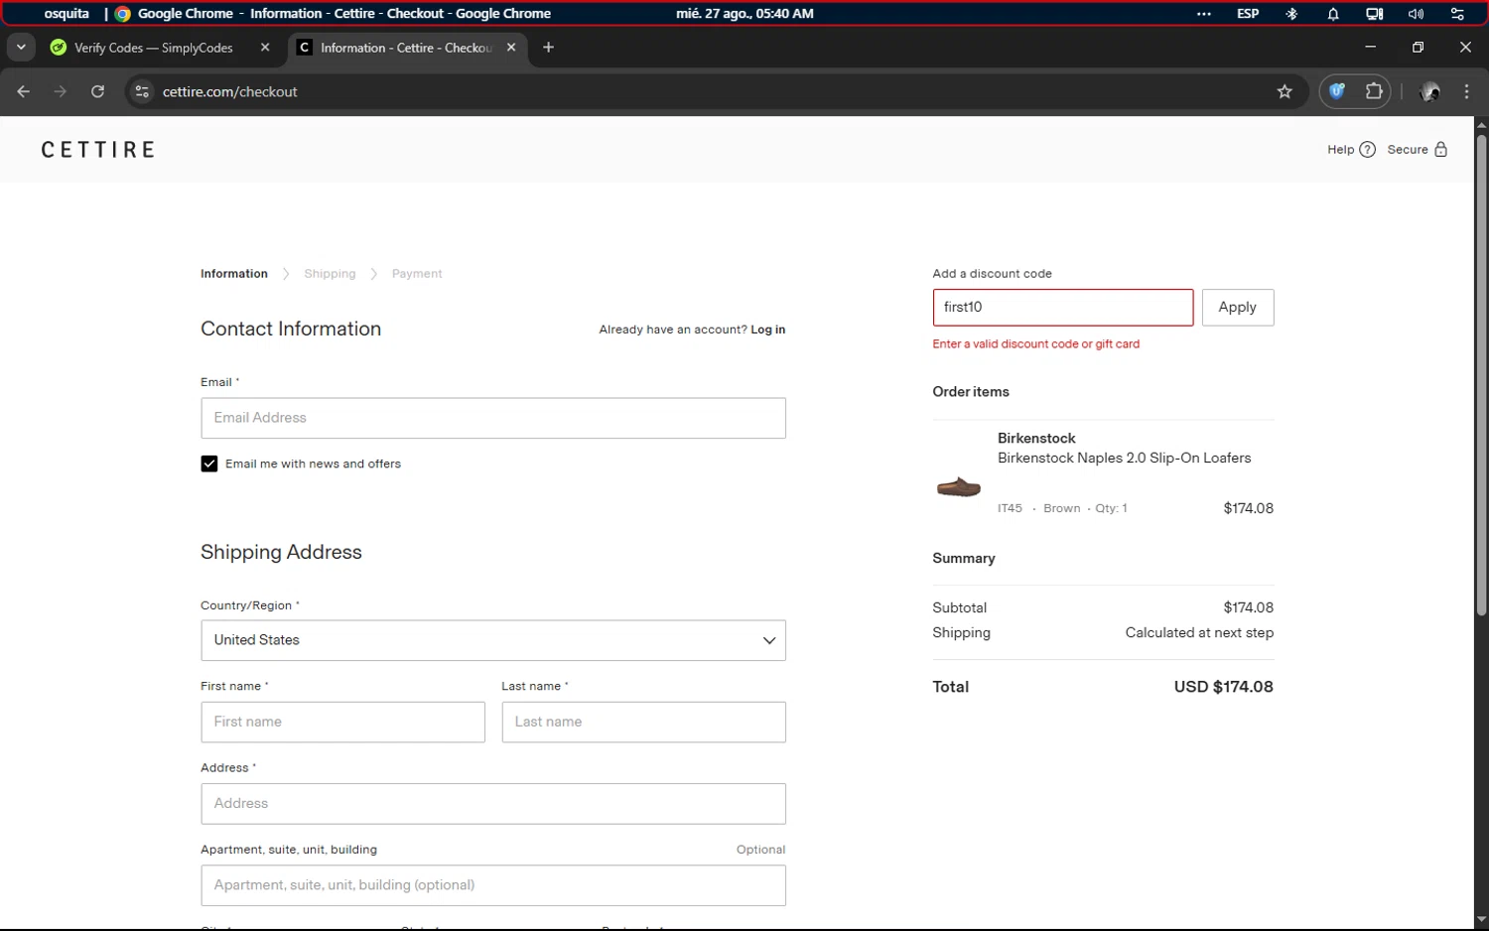Close the Verify Codes SimplyCodes tab
Viewport: 1489px width, 931px height.
265,48
